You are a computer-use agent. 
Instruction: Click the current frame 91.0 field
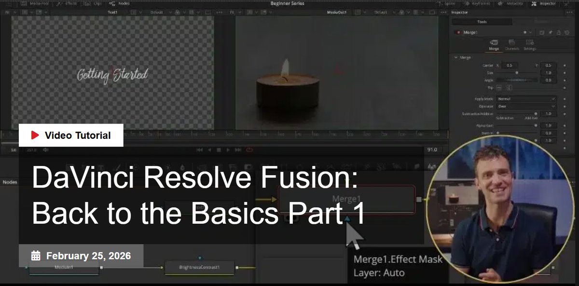(x=432, y=150)
